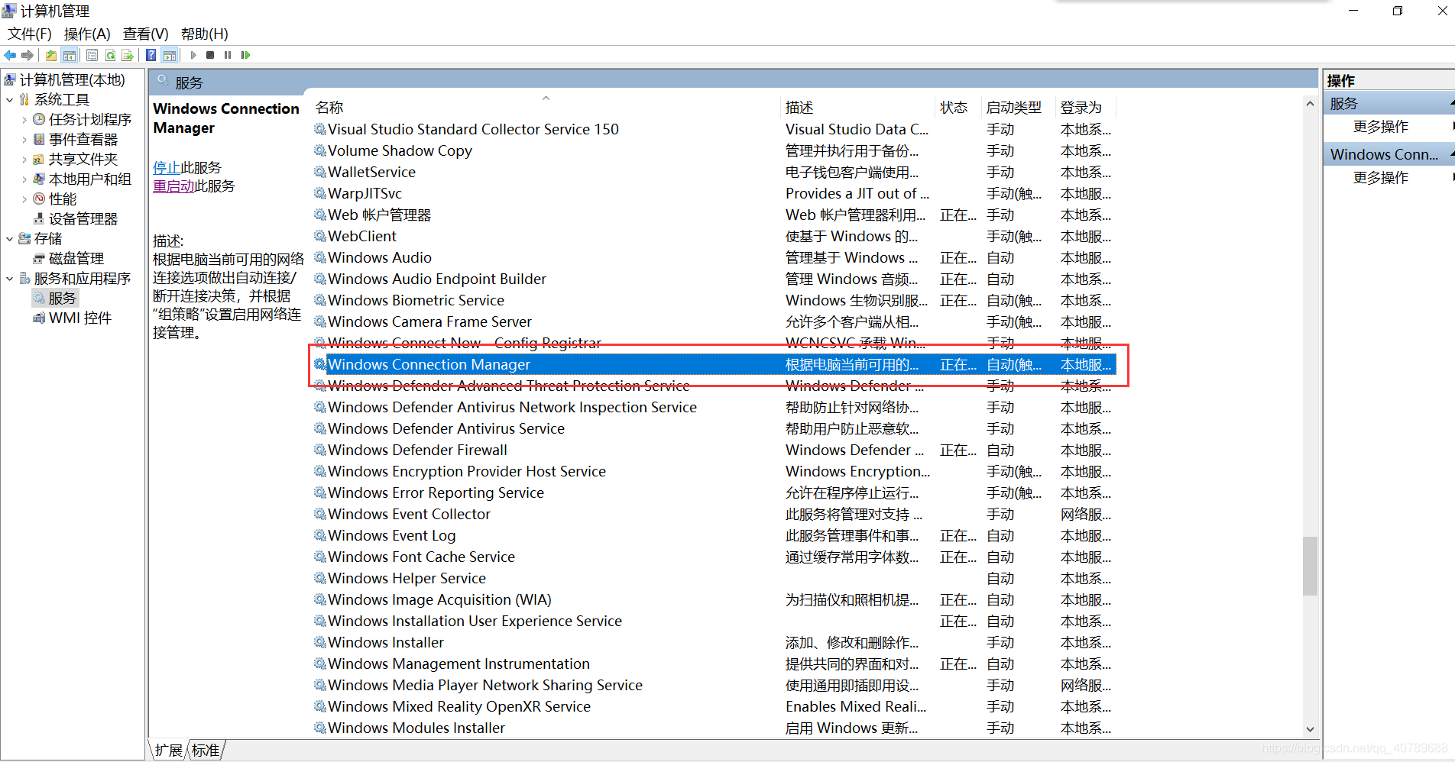The image size is (1455, 762).
Task: Click the Stop service square button
Action: pos(210,55)
